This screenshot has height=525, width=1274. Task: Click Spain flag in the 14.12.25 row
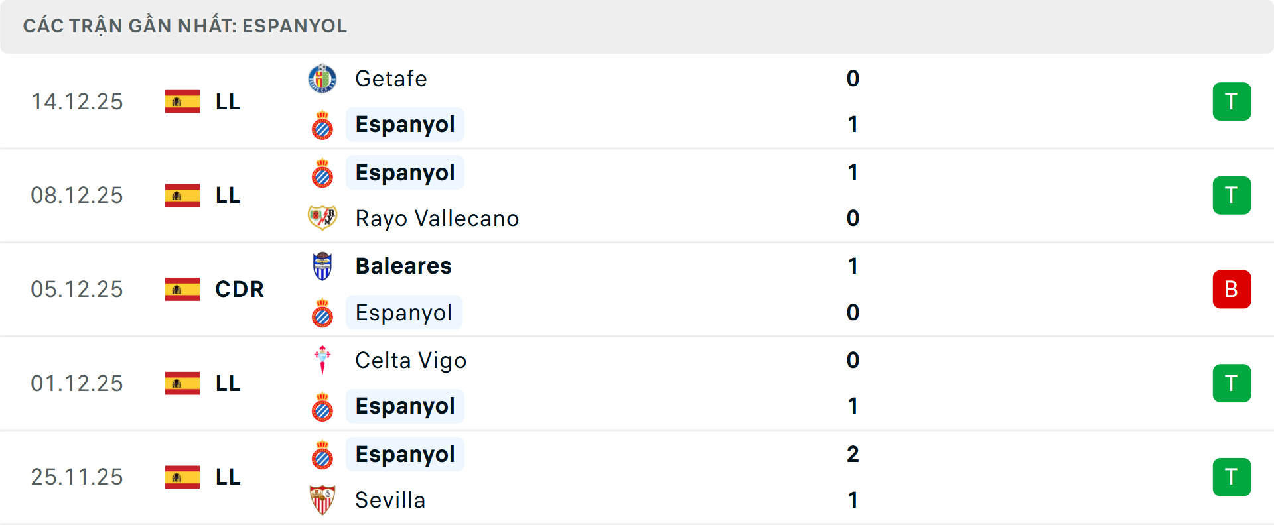(x=182, y=101)
